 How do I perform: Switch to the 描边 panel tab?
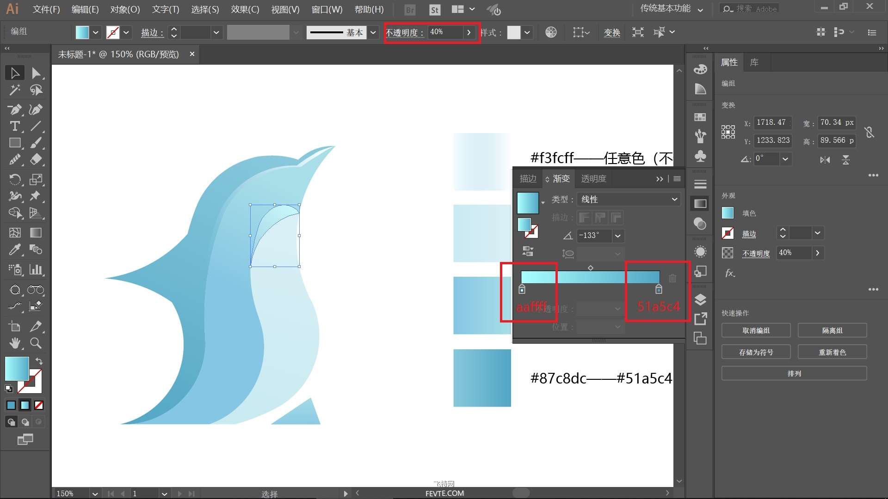(528, 179)
